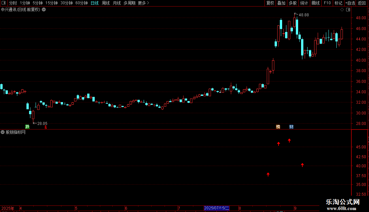Open F10 company information
Screen dimensions: 369x212
coord(327,3)
